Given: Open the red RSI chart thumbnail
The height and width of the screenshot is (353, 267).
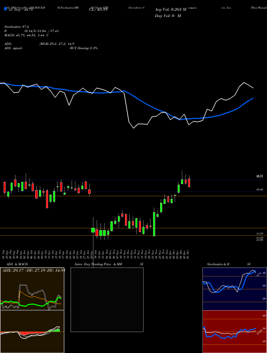Looking at the screenshot, I should click(234, 332).
